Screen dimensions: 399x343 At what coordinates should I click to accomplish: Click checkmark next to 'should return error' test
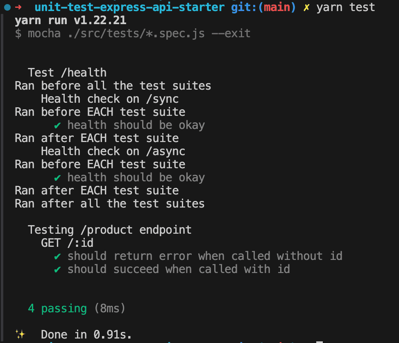coord(57,256)
